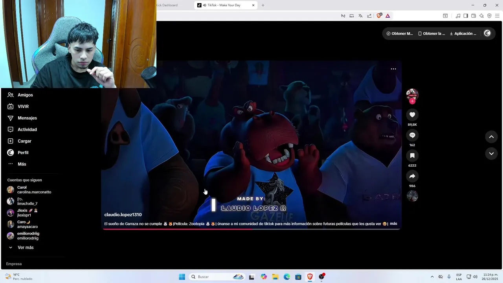503x283 pixels.
Task: Open the Brave Shields lion icon
Action: pos(379,16)
